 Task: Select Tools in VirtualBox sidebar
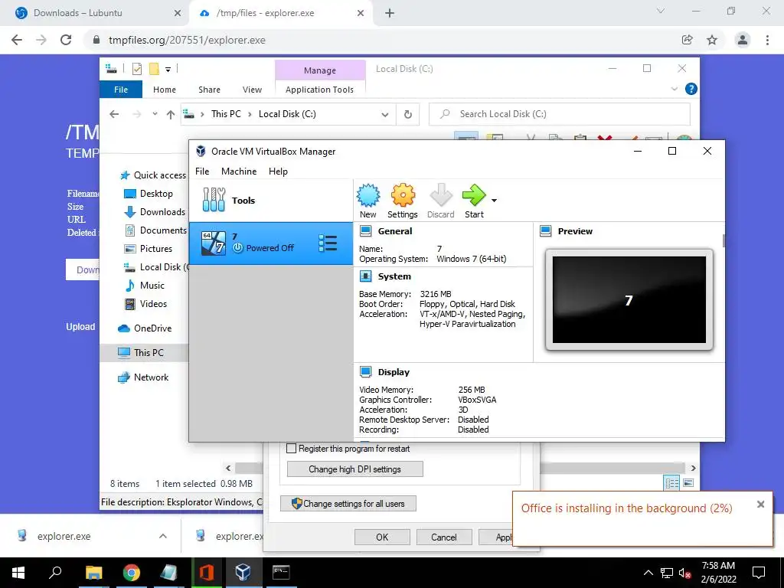270,201
